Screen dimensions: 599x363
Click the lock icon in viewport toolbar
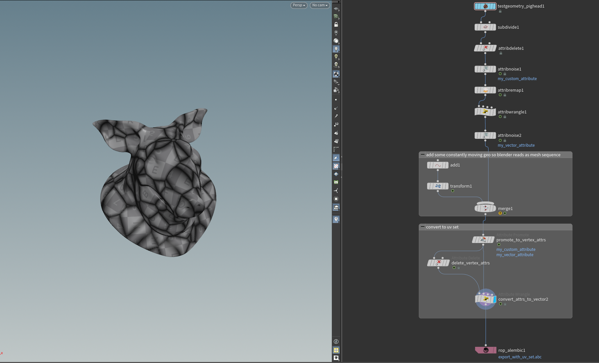click(x=336, y=25)
